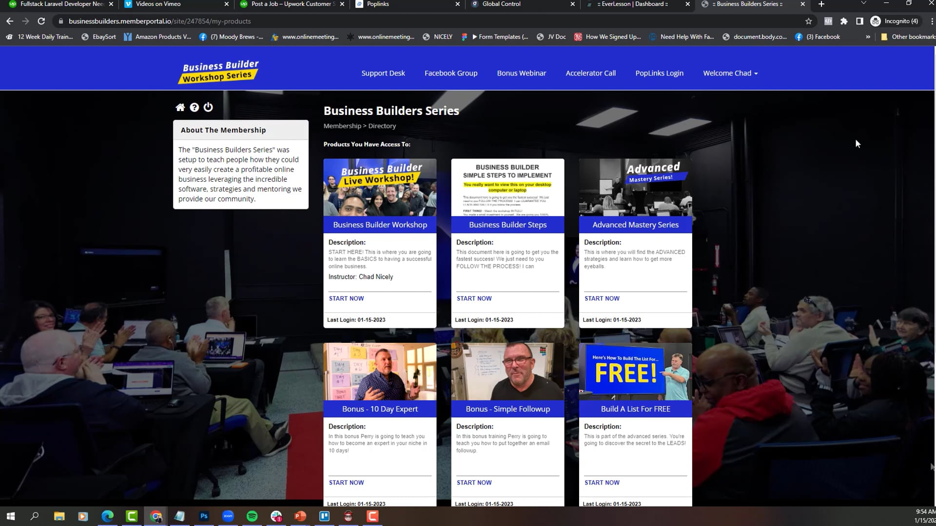Viewport: 936px width, 526px height.
Task: Open the browser extensions puzzle icon
Action: (x=844, y=21)
